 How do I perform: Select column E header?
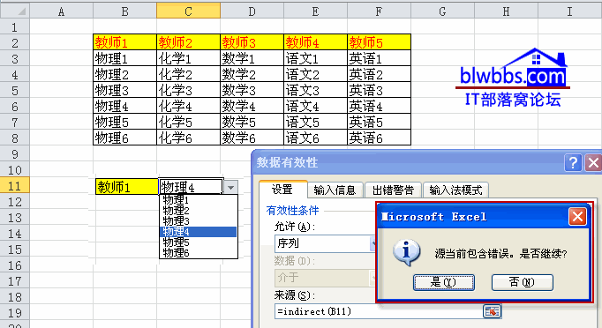315,11
